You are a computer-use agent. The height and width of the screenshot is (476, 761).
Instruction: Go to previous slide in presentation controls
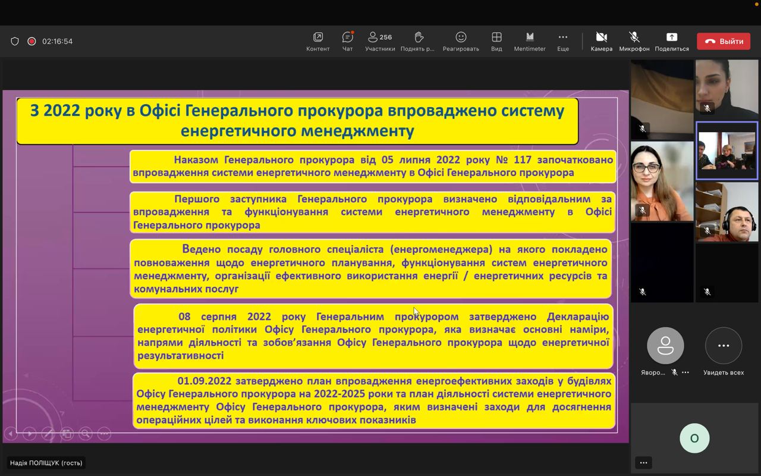point(10,434)
